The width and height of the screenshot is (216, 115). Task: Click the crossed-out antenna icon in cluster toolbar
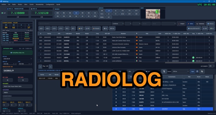[164, 71]
